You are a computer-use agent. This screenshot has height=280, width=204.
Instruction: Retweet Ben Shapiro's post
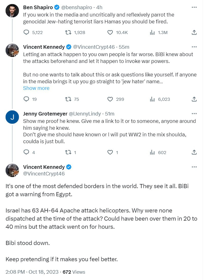pyautogui.click(x=68, y=32)
